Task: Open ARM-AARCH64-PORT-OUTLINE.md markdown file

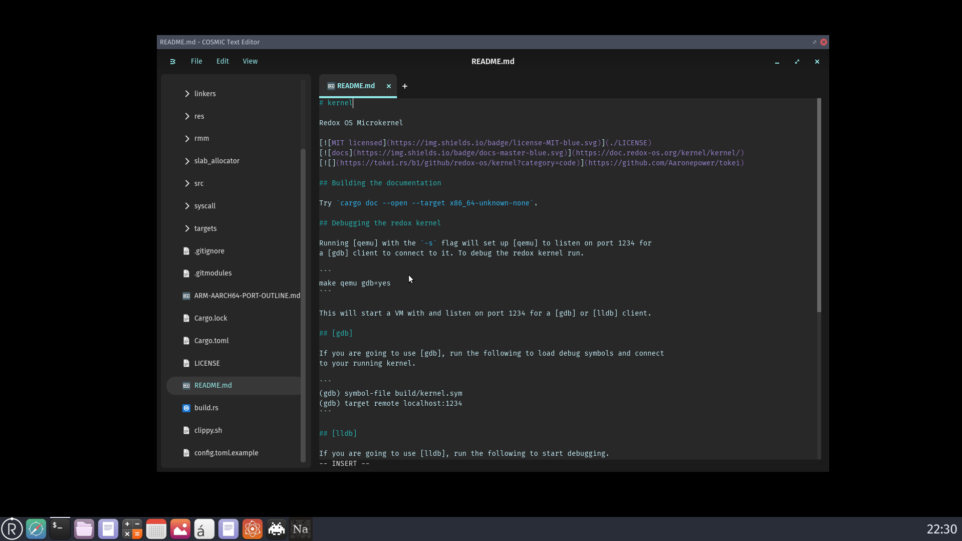Action: (247, 296)
